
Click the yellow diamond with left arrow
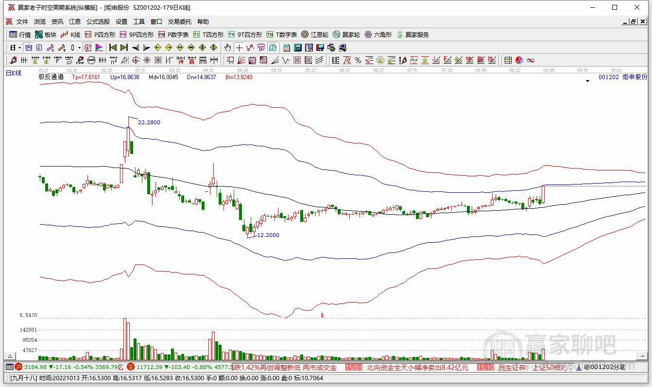(x=157, y=48)
